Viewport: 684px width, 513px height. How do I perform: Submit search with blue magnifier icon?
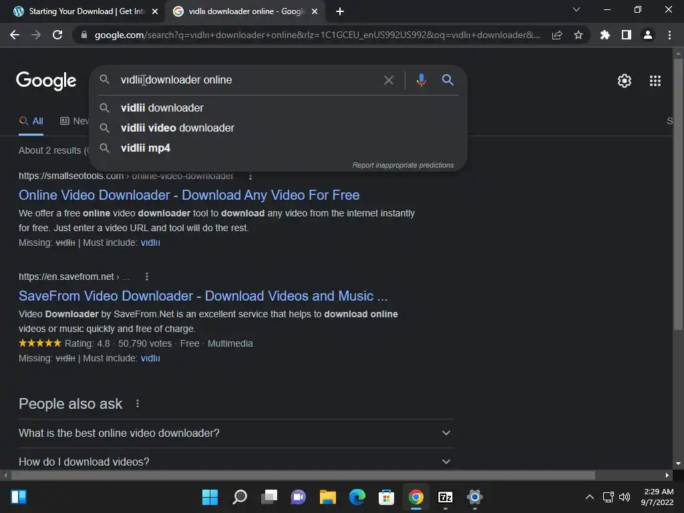pos(448,80)
